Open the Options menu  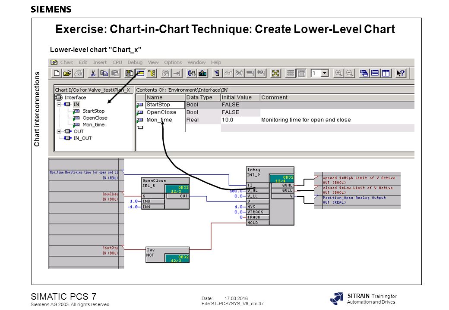pos(173,62)
